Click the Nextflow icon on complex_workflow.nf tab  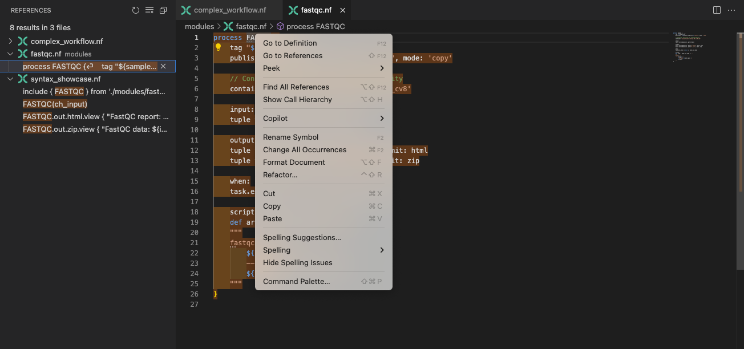point(186,10)
